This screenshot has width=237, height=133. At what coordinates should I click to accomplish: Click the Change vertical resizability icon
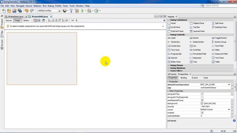77,21
